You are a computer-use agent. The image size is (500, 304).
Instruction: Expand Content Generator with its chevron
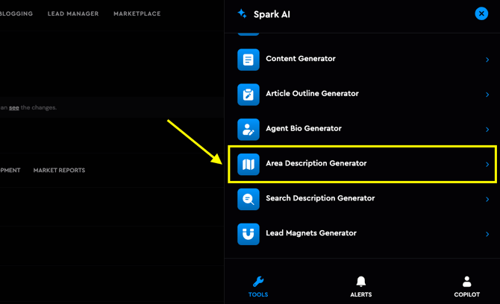487,60
